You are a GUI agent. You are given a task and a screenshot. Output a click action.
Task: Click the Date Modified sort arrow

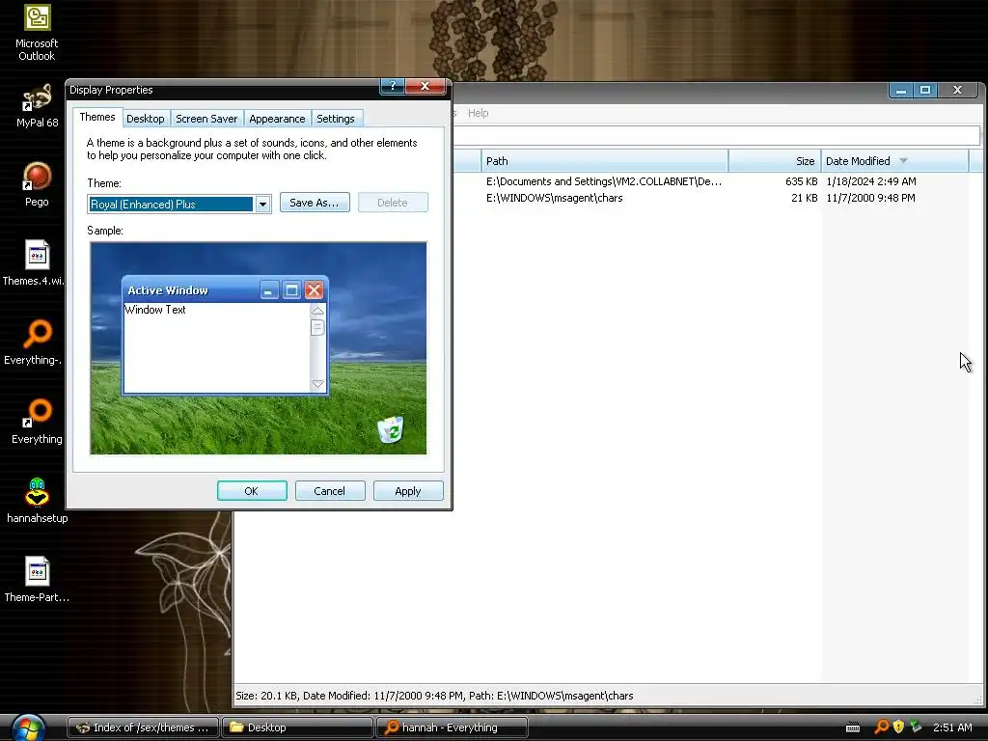(x=903, y=161)
